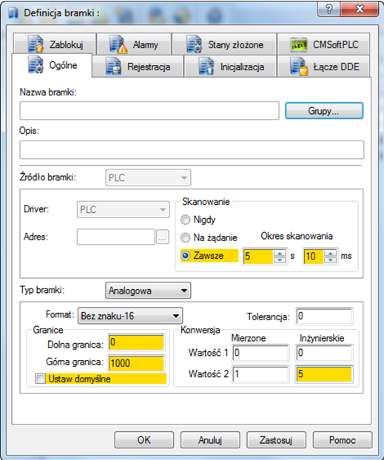Open the Driver dropdown
This screenshot has width=384, height=460.
coord(124,209)
